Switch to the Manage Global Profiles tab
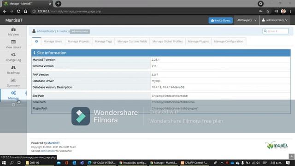Viewport: 295px width, 166px height. [167, 41]
